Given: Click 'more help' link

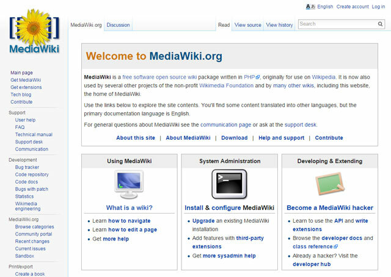Looking at the screenshot, I should pyautogui.click(x=116, y=239).
